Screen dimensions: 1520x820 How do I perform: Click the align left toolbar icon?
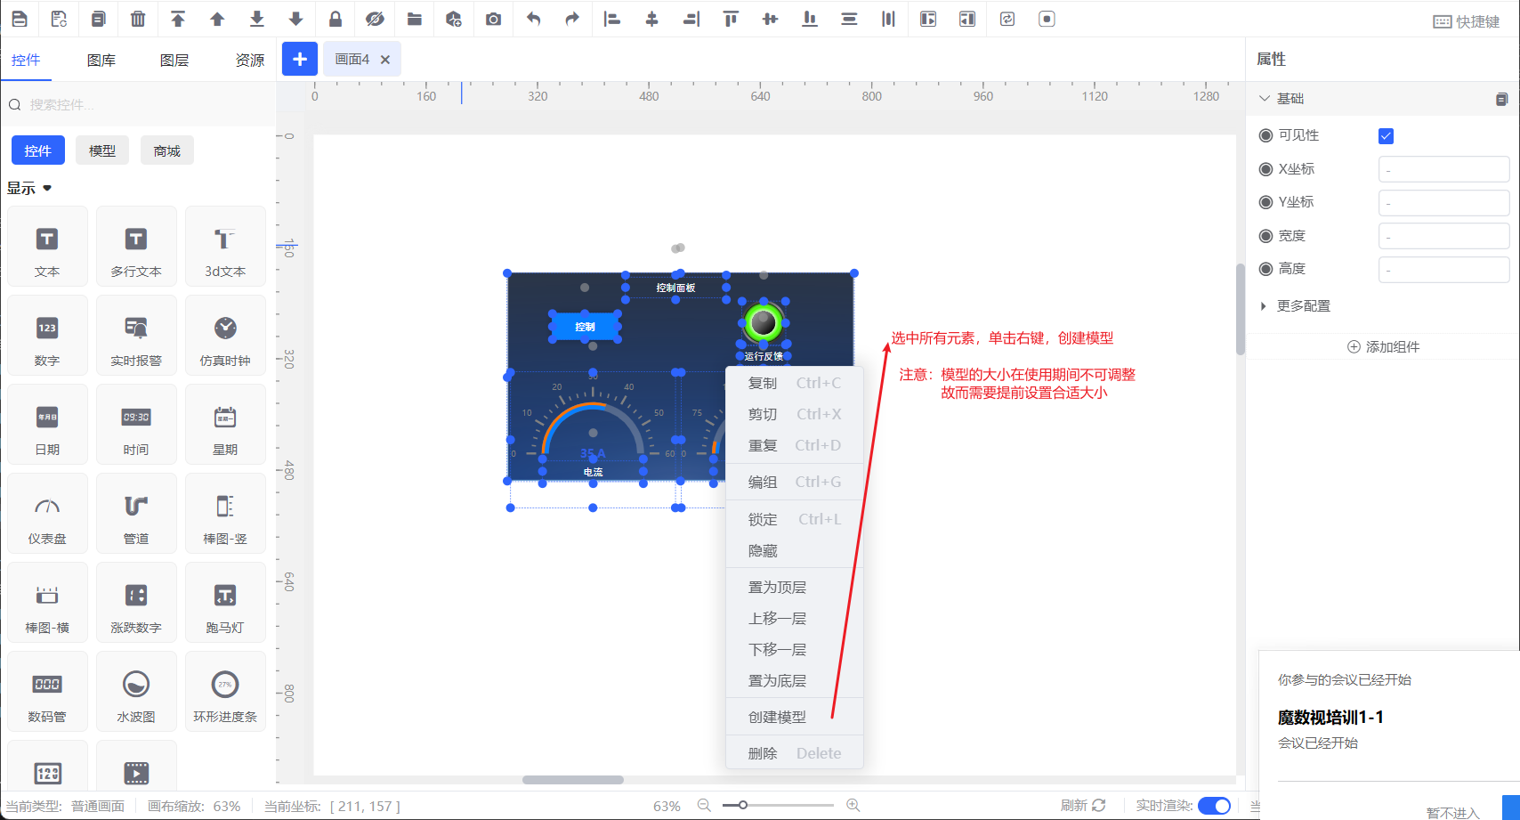pyautogui.click(x=611, y=19)
